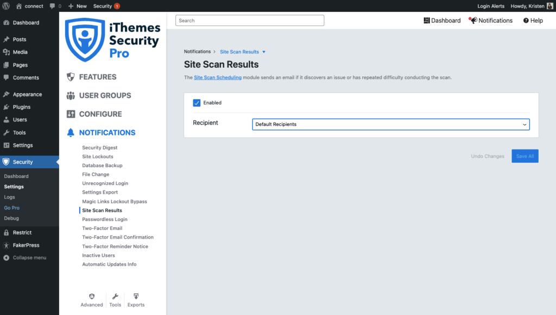The width and height of the screenshot is (556, 315).
Task: Select Settings Export notification
Action: coord(100,192)
